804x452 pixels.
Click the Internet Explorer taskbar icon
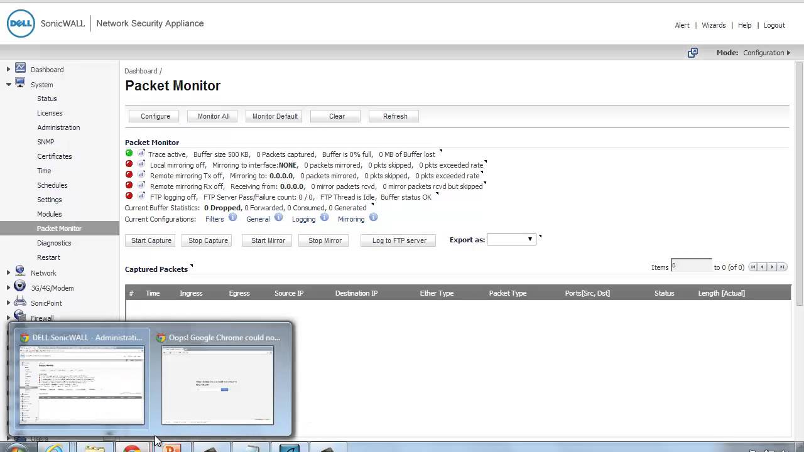54,448
